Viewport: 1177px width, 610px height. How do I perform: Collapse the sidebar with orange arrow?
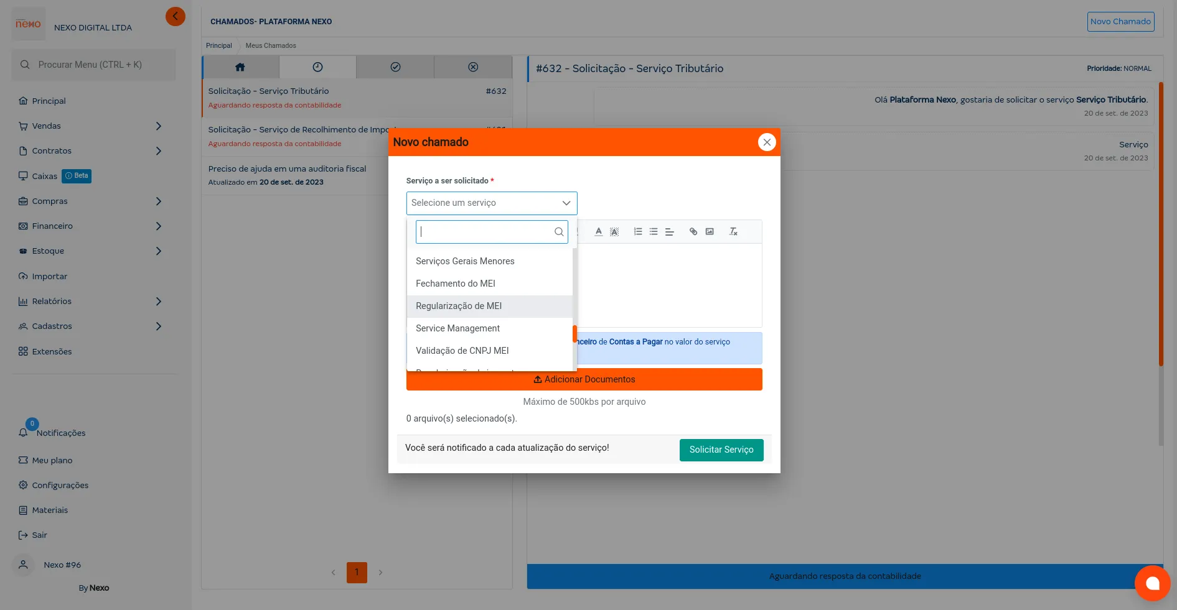tap(176, 16)
